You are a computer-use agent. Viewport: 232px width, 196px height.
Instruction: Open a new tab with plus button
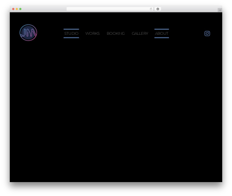220,10
